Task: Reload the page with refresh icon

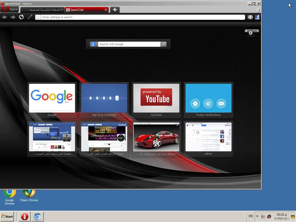Action: pyautogui.click(x=21, y=17)
